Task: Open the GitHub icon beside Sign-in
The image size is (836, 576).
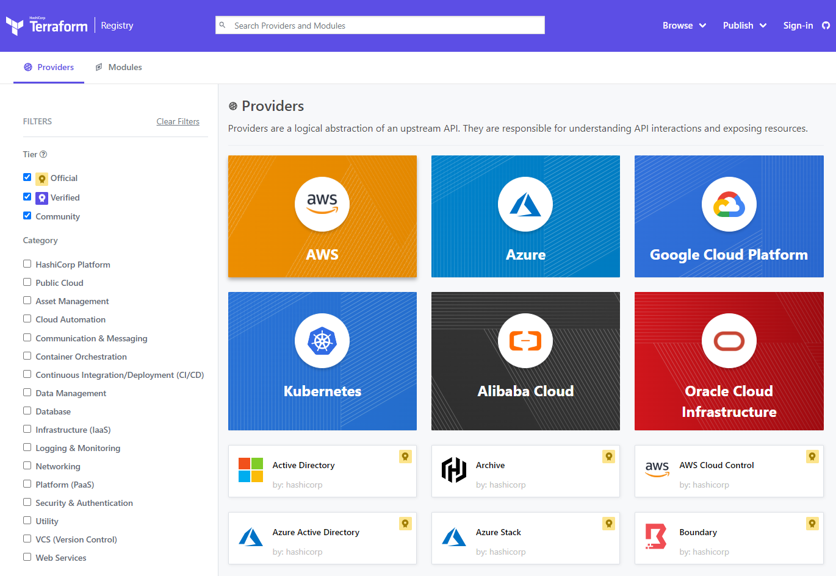Action: (x=826, y=26)
